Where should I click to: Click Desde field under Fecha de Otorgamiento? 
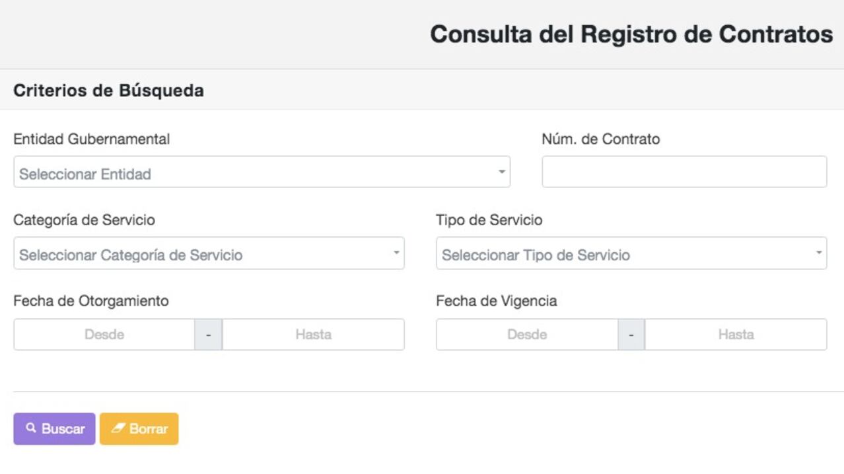pyautogui.click(x=104, y=334)
